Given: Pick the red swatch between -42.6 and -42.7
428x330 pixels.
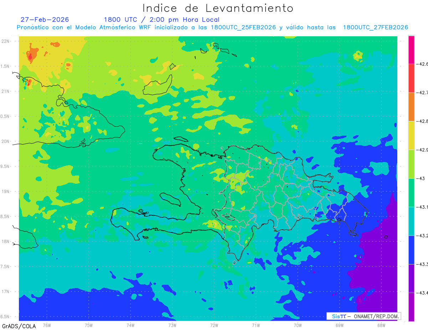Looking at the screenshot, I should point(411,78).
